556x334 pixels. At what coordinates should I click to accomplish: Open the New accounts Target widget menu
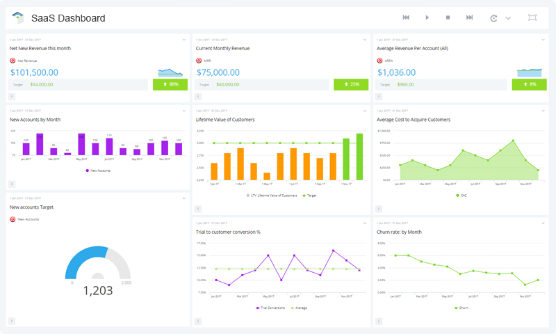tap(184, 198)
